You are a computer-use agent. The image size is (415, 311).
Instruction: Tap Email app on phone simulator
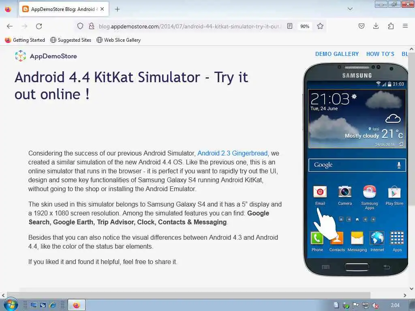(x=320, y=196)
